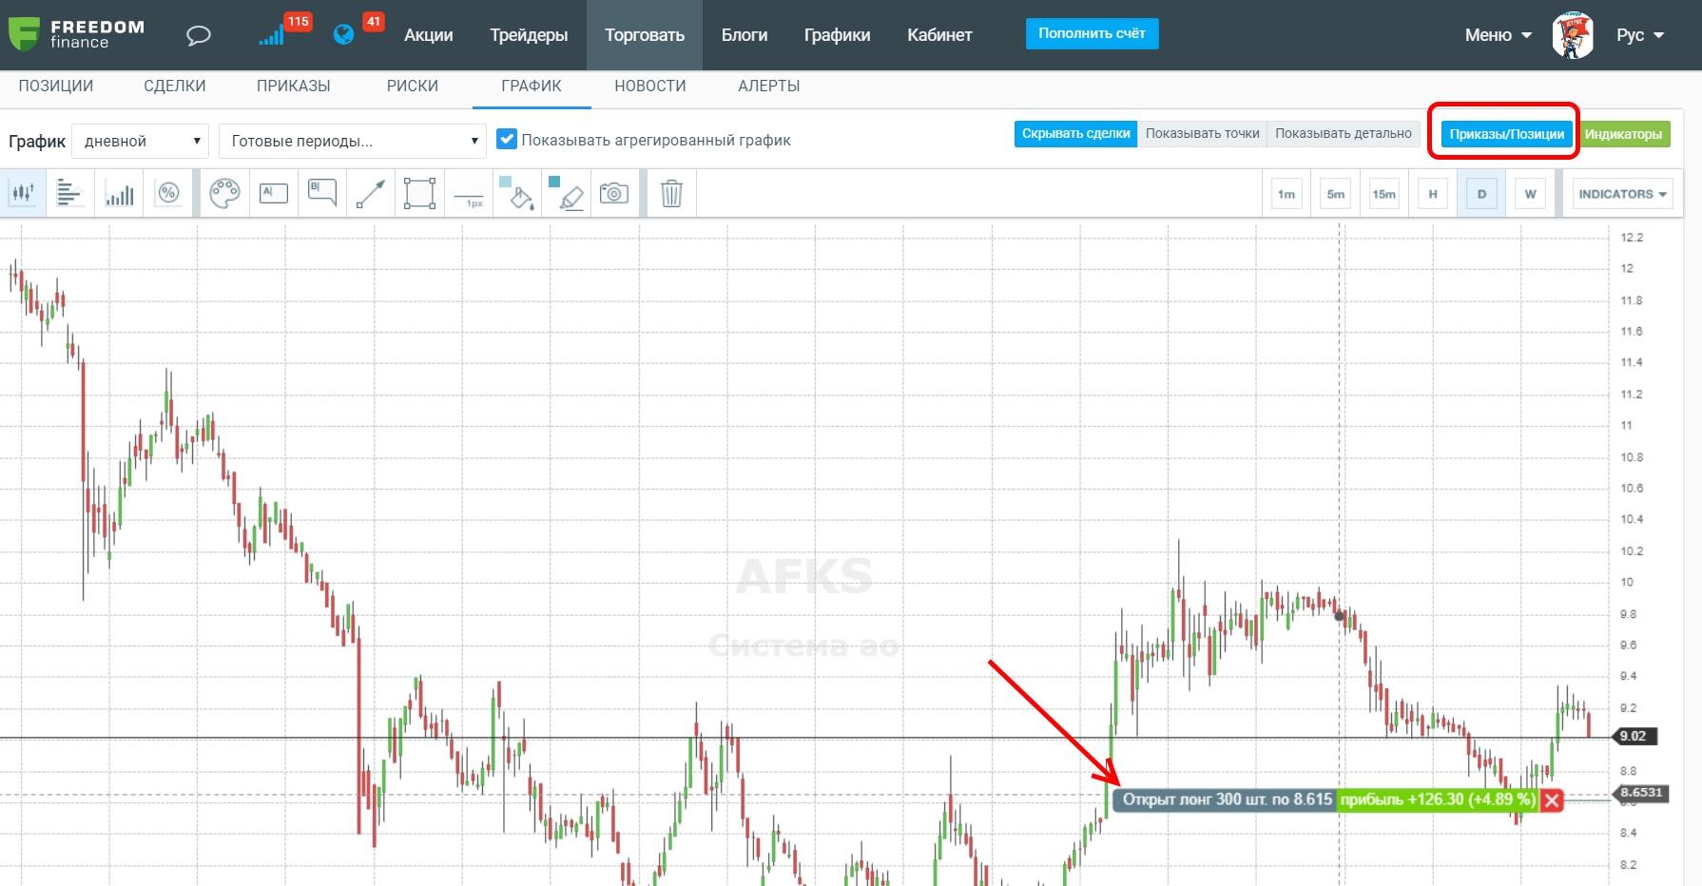The height and width of the screenshot is (886, 1702).
Task: Expand the INDICATORS dropdown
Action: [1622, 194]
